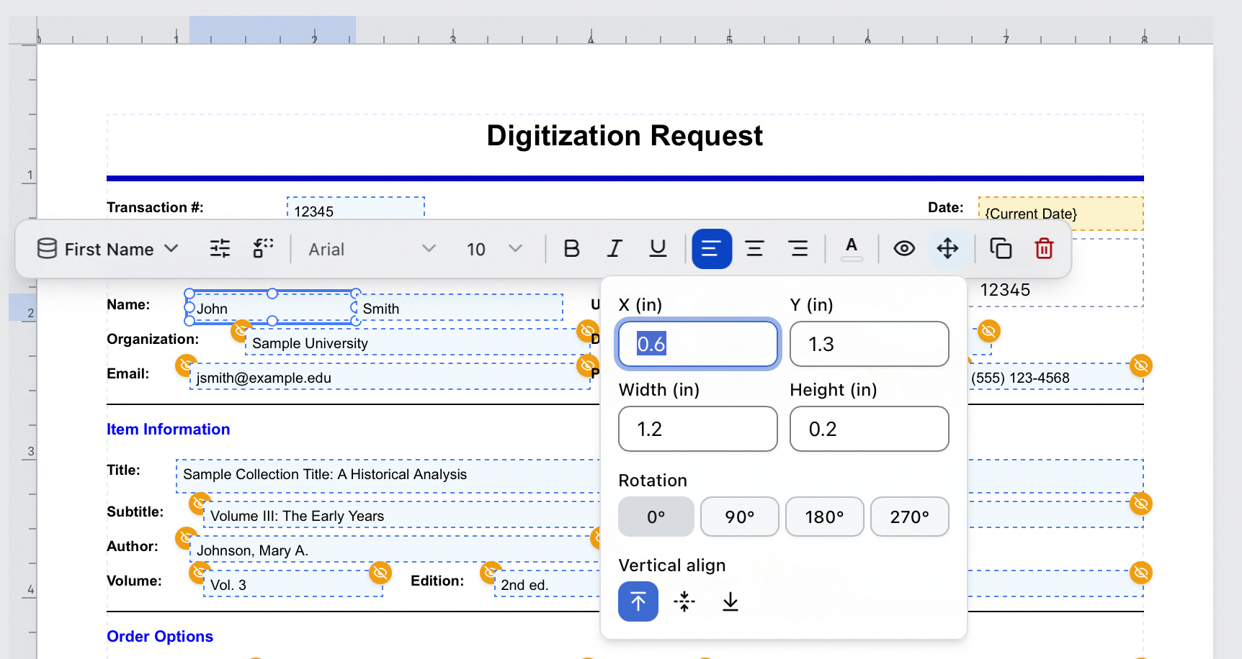Select the jsmith@example.edu email field
The image size is (1242, 659).
(390, 377)
